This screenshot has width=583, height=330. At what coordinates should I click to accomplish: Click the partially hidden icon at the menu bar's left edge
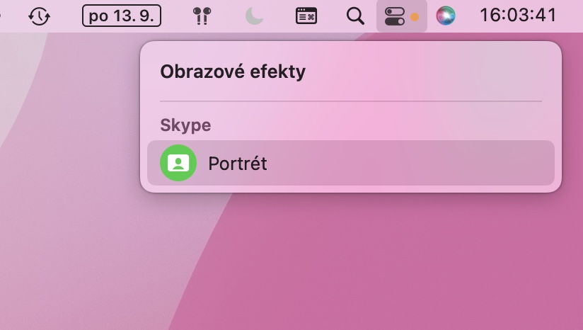tap(1, 14)
